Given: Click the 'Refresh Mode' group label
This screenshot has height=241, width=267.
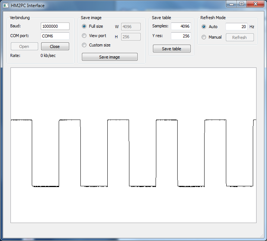Looking at the screenshot, I should [213, 18].
